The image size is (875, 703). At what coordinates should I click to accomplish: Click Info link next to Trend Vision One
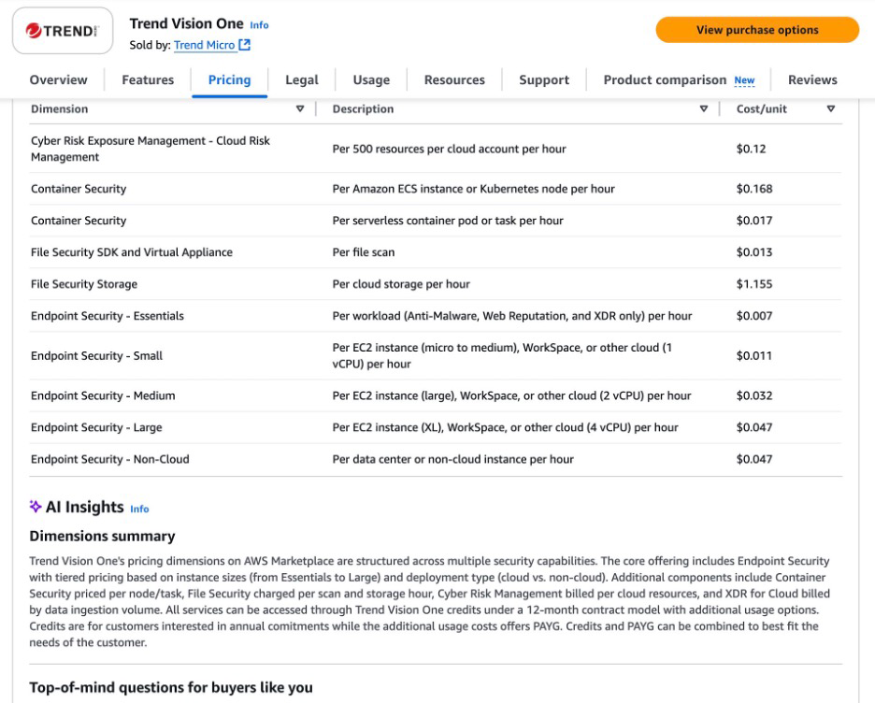click(x=259, y=25)
